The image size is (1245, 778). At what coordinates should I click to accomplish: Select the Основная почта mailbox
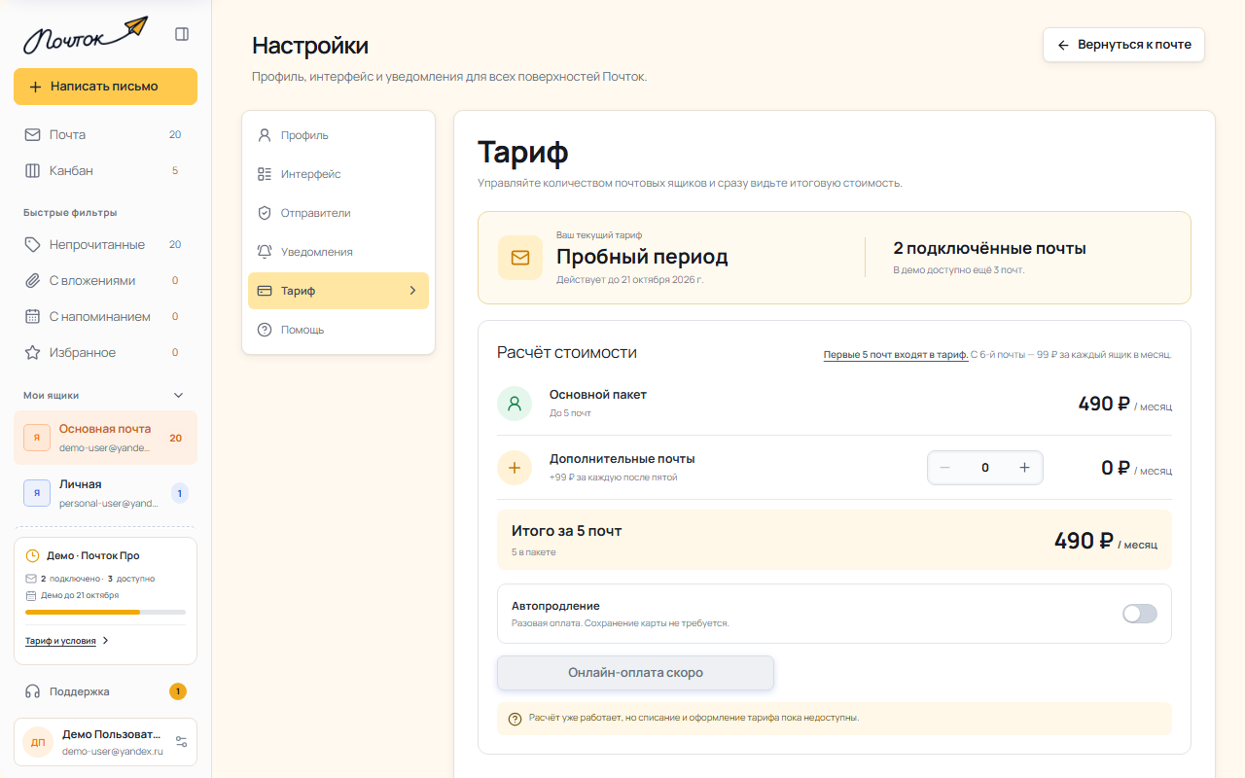pyautogui.click(x=105, y=438)
